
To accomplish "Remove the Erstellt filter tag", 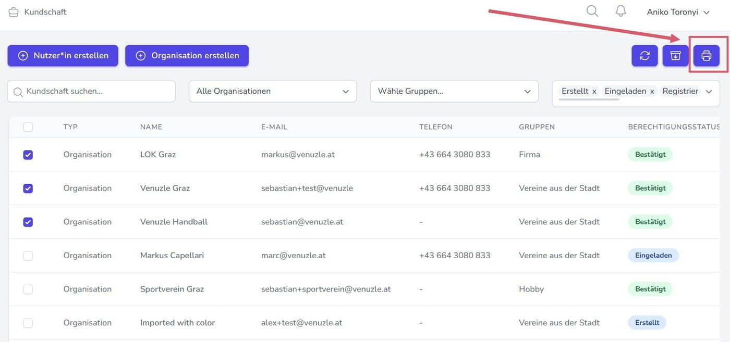I will [x=594, y=92].
